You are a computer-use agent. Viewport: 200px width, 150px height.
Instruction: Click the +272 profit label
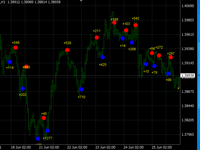[159, 47]
